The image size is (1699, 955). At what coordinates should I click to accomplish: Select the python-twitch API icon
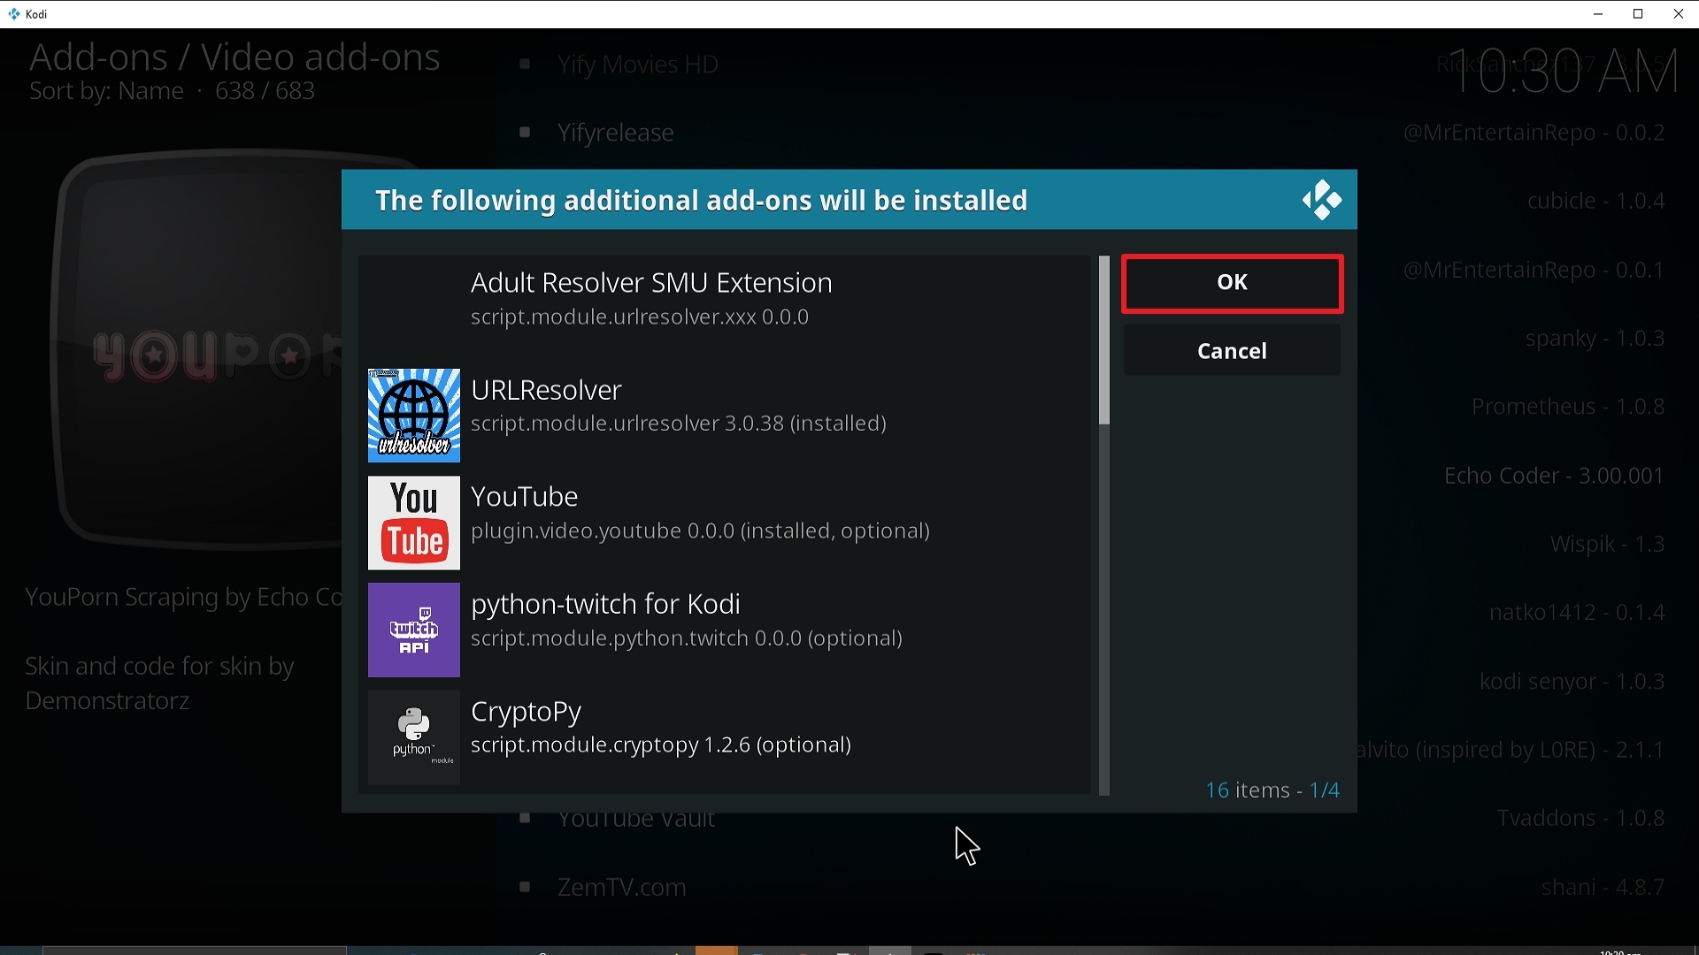pos(414,630)
